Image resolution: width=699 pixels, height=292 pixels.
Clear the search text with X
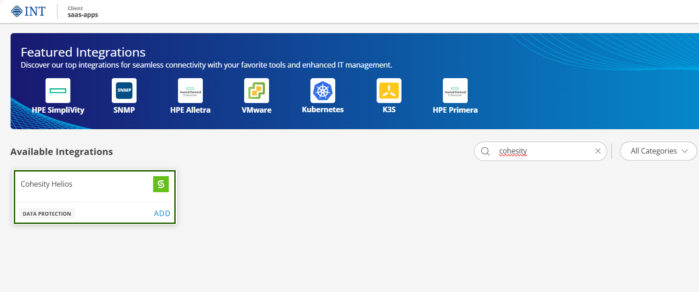pos(598,151)
